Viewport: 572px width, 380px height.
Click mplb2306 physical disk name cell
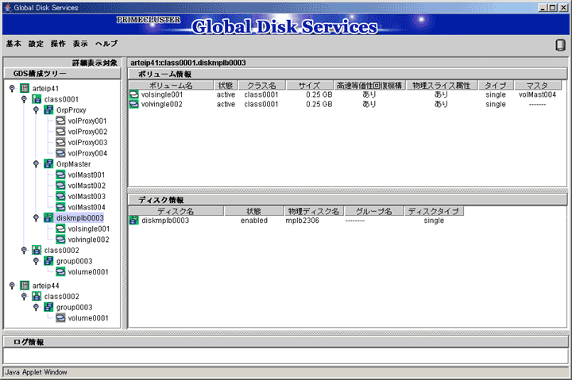pos(302,221)
